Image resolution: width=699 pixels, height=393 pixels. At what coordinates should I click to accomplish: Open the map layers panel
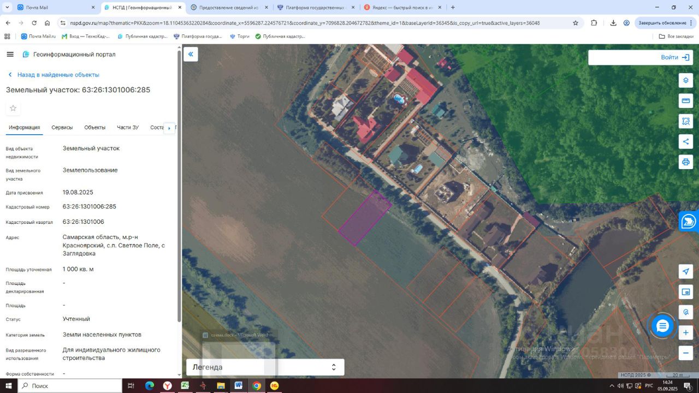click(686, 80)
